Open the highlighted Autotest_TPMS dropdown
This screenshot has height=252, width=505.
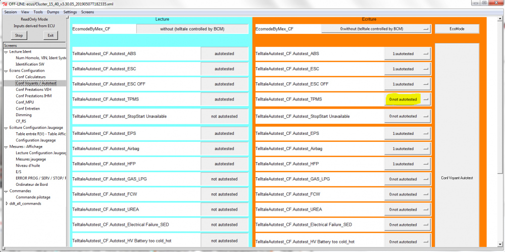tap(408, 99)
